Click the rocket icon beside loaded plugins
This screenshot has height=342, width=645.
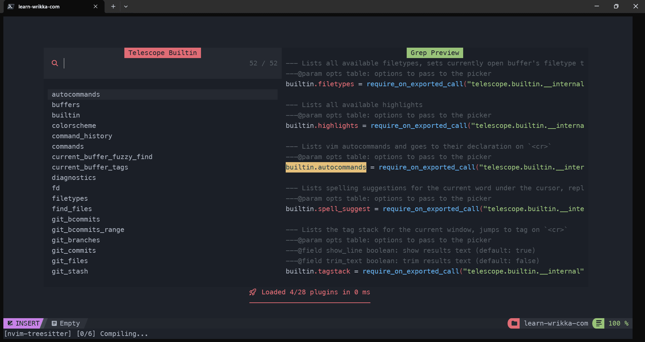[x=253, y=292]
